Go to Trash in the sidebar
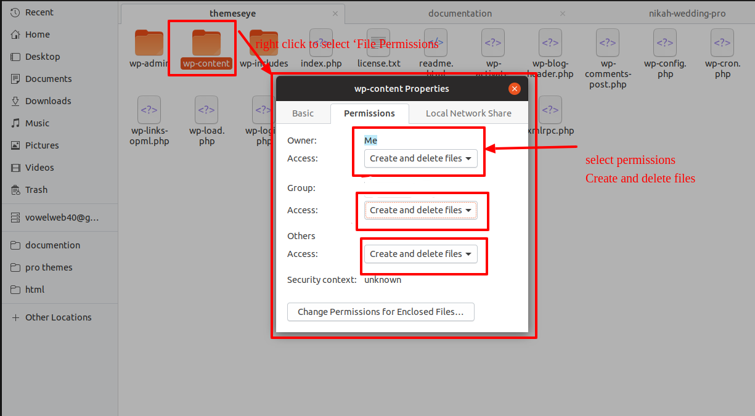The height and width of the screenshot is (416, 755). click(x=36, y=190)
